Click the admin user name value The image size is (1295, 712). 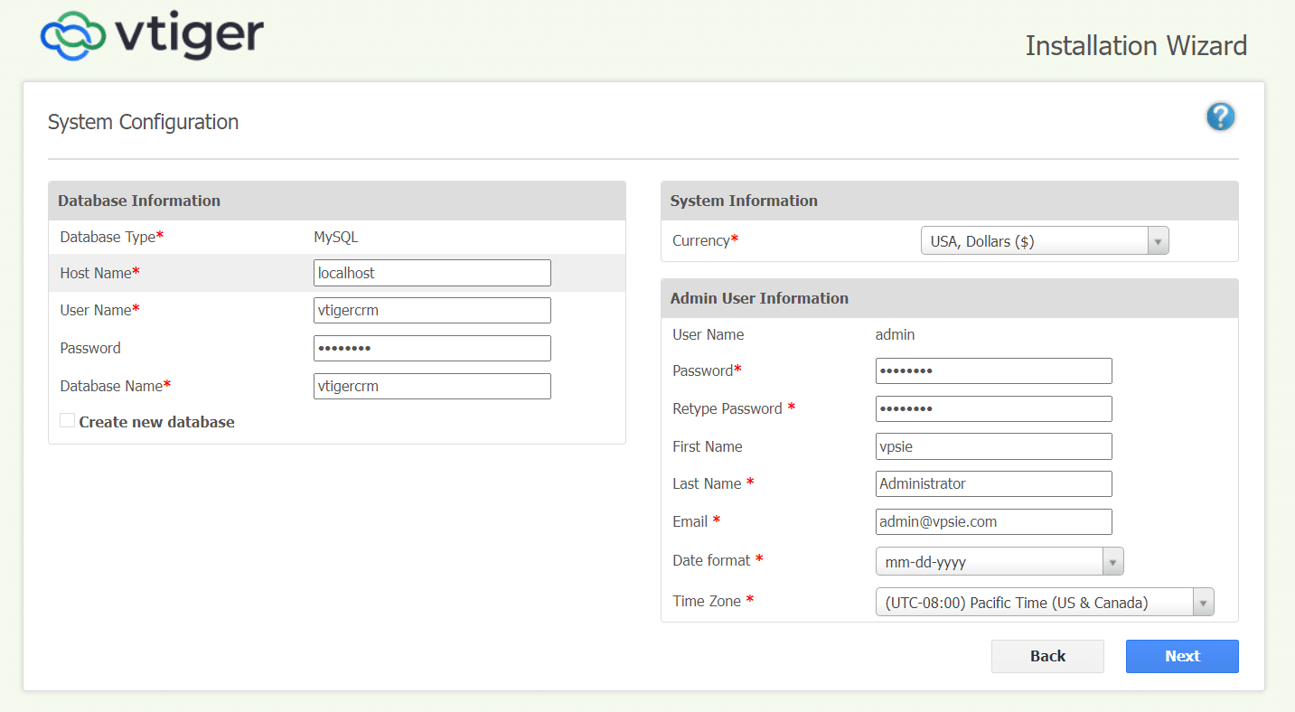[895, 335]
